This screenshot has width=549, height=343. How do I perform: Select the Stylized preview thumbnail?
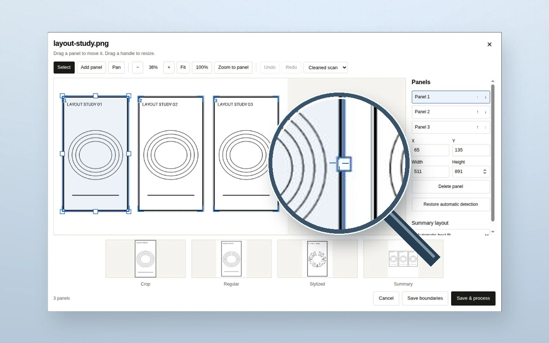click(x=317, y=259)
